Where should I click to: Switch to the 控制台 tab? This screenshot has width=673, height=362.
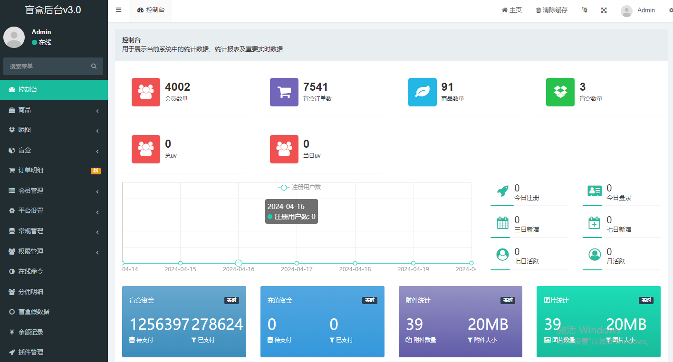click(150, 10)
